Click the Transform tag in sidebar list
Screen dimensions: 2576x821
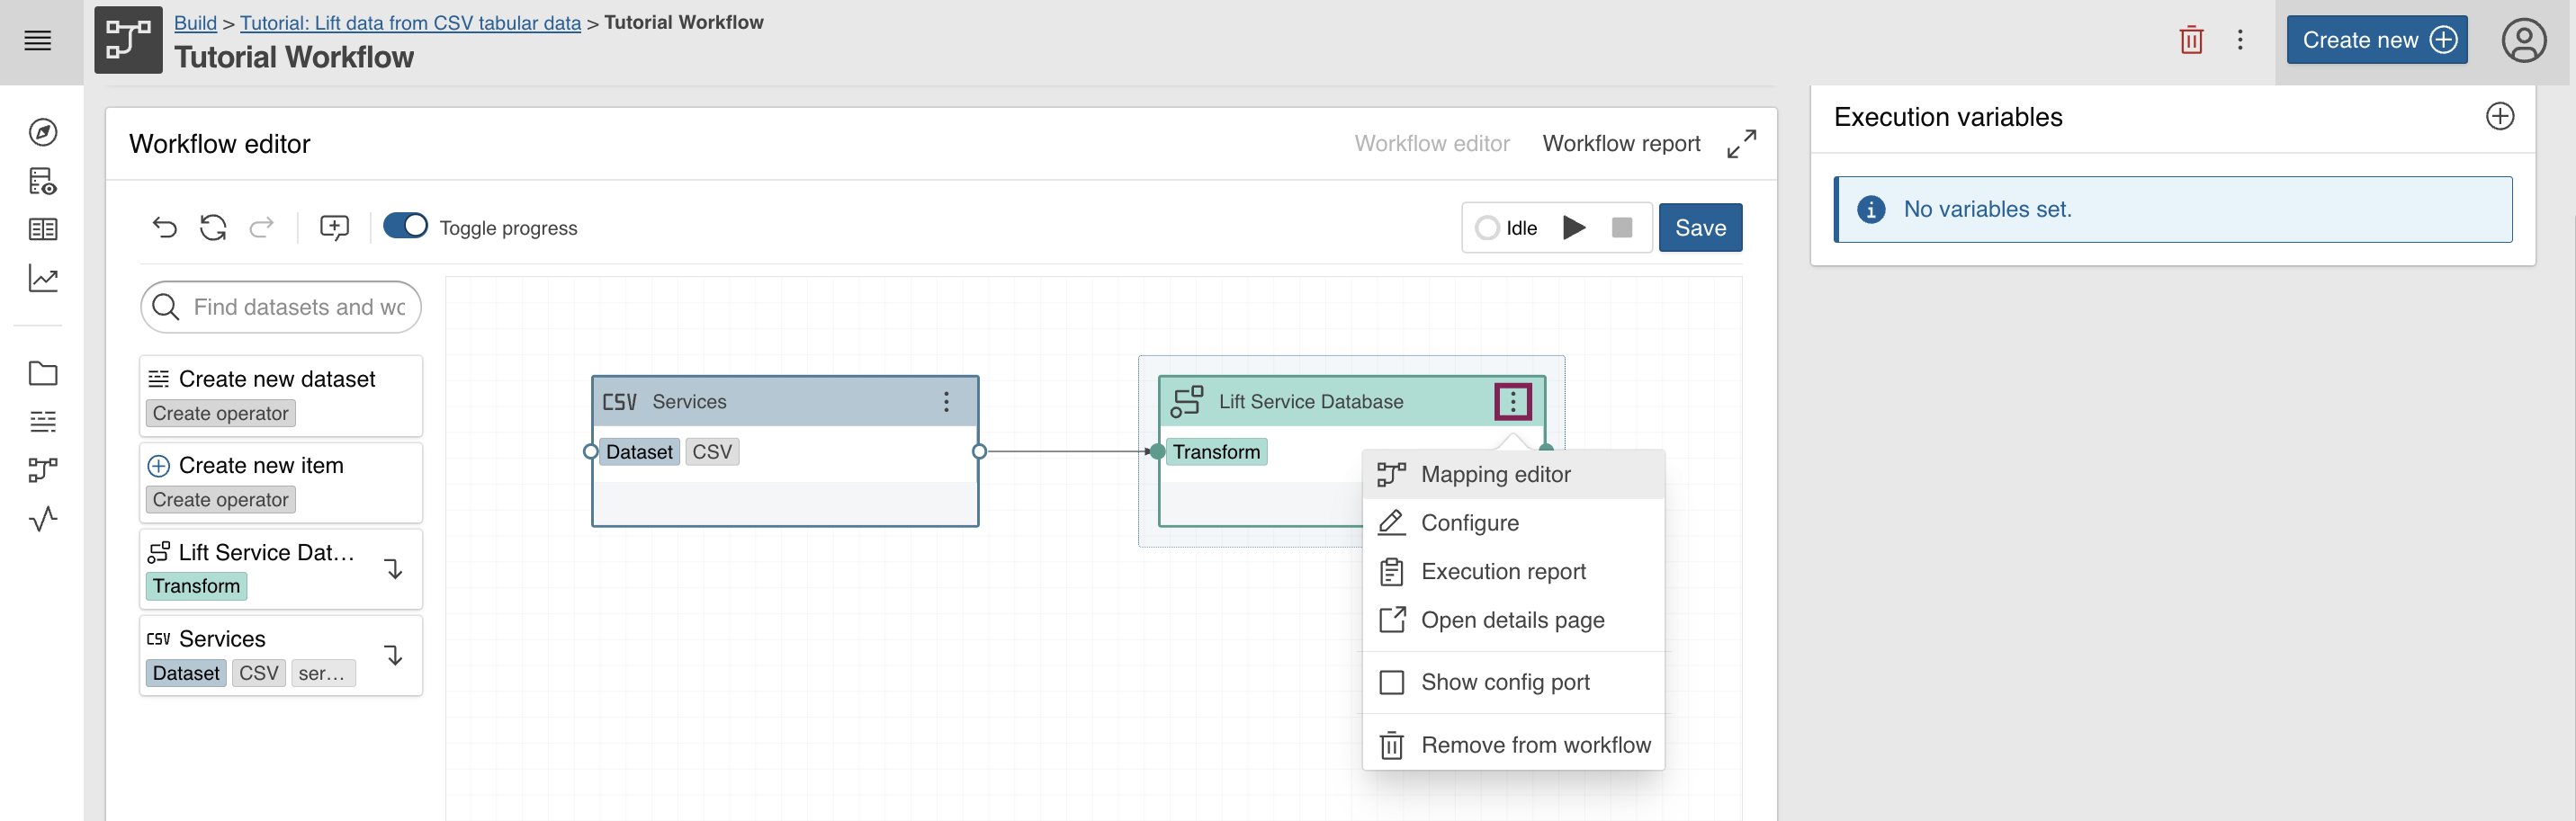[196, 586]
